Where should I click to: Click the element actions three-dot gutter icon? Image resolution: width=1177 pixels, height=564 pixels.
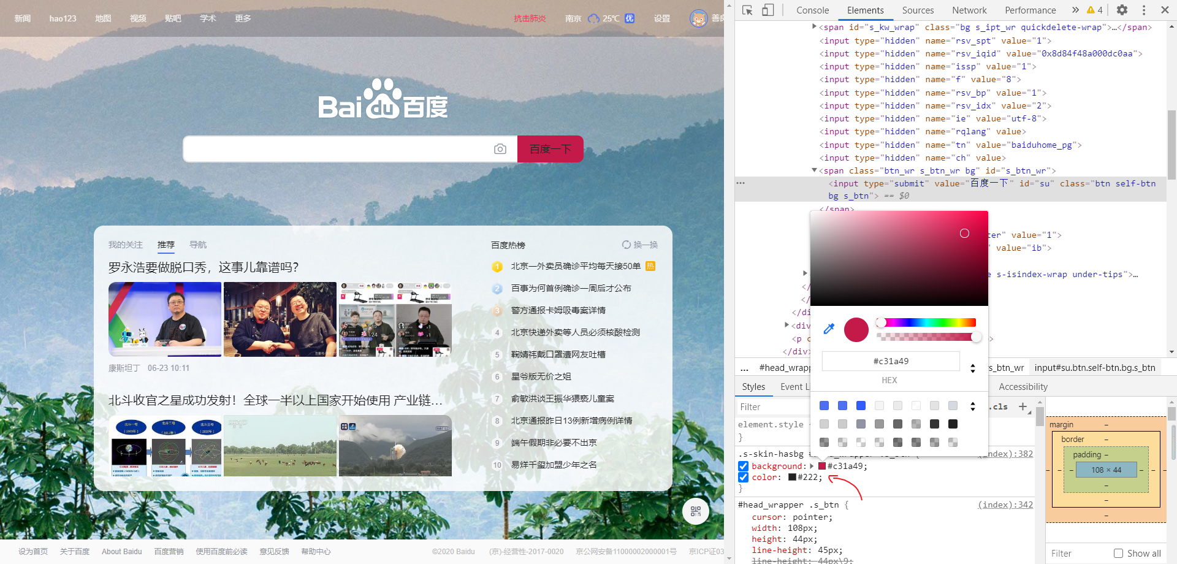[x=741, y=183]
